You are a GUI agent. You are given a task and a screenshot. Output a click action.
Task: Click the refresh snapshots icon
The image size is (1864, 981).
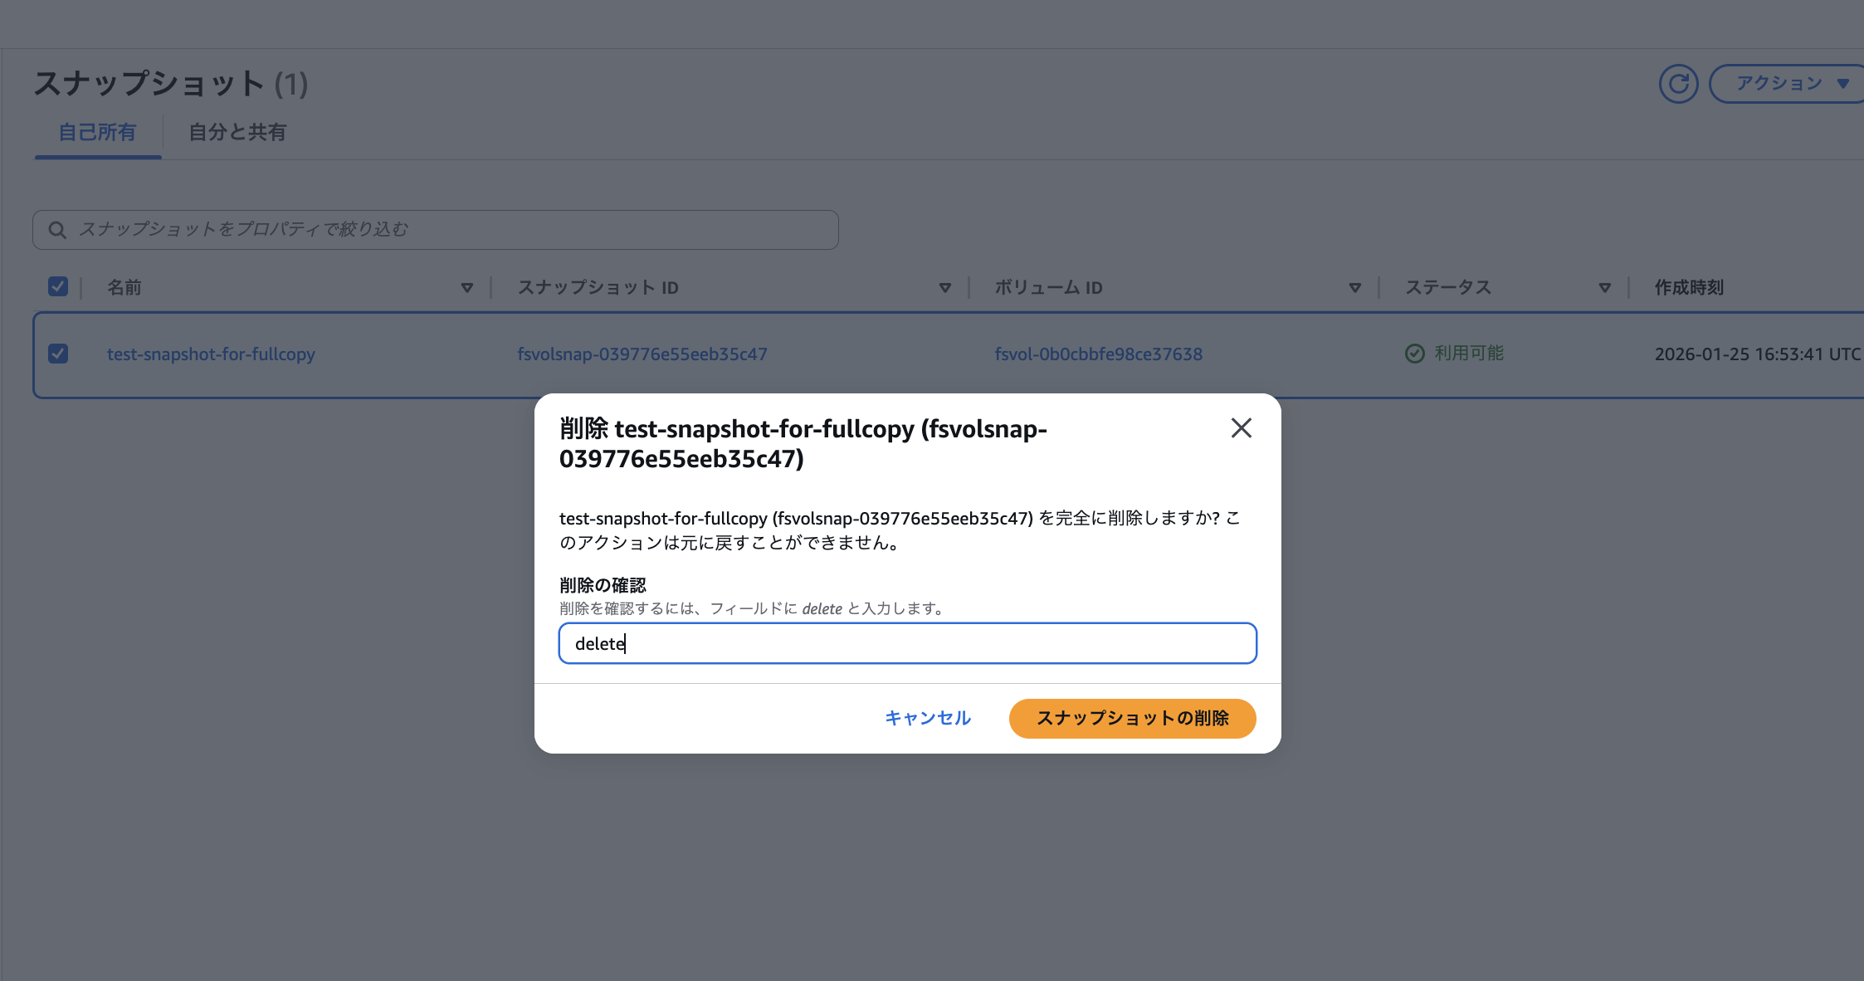1678,84
